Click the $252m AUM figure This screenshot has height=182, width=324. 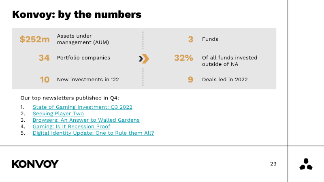tap(34, 39)
